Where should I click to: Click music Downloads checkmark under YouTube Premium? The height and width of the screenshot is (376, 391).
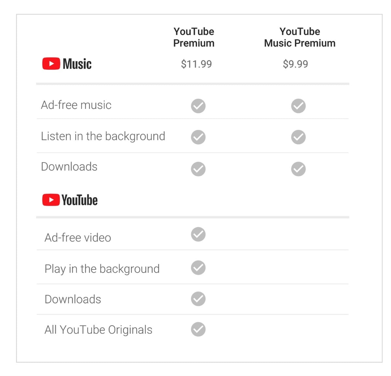[x=198, y=169]
